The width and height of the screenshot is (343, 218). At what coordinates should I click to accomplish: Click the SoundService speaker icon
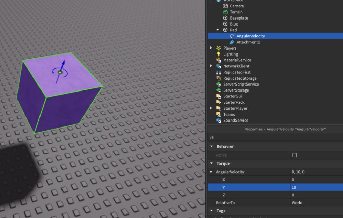coord(219,120)
